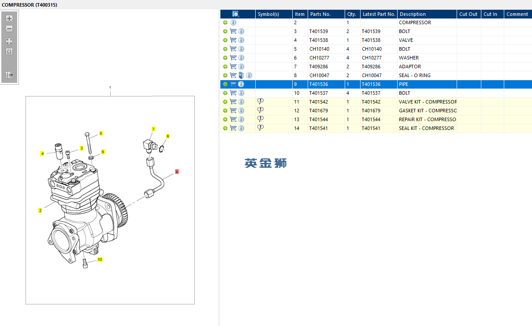Click symbol note icon for GASKET KIT
Viewport: 532px width, 326px height.
pyautogui.click(x=260, y=110)
